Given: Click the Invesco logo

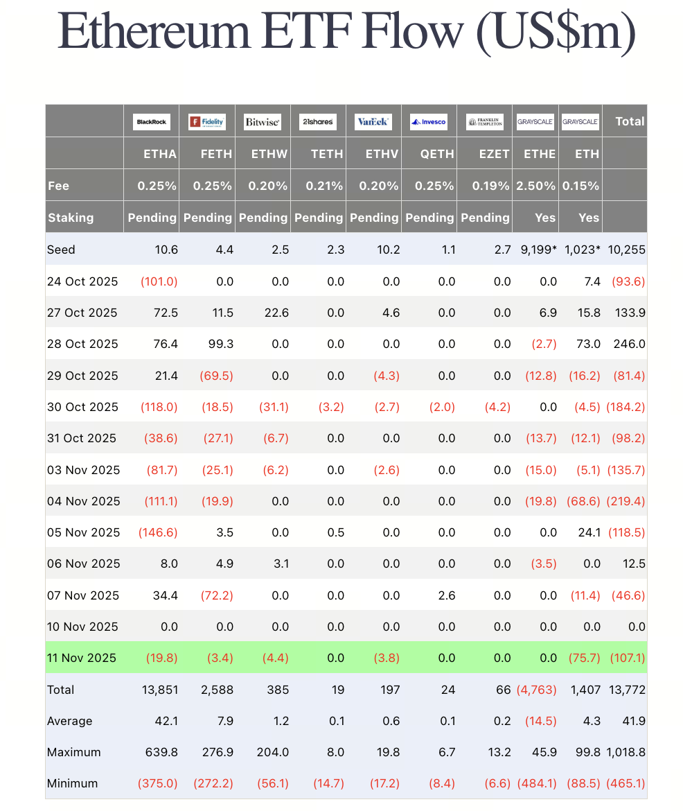Looking at the screenshot, I should [429, 122].
